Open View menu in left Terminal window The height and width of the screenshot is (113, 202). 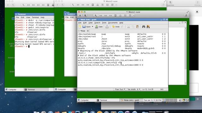(x=28, y=17)
